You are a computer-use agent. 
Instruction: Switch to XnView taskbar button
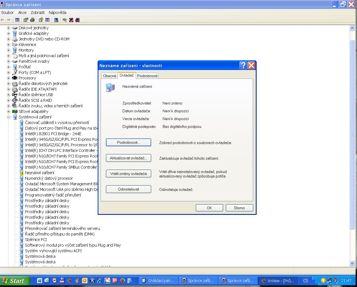click(278, 281)
